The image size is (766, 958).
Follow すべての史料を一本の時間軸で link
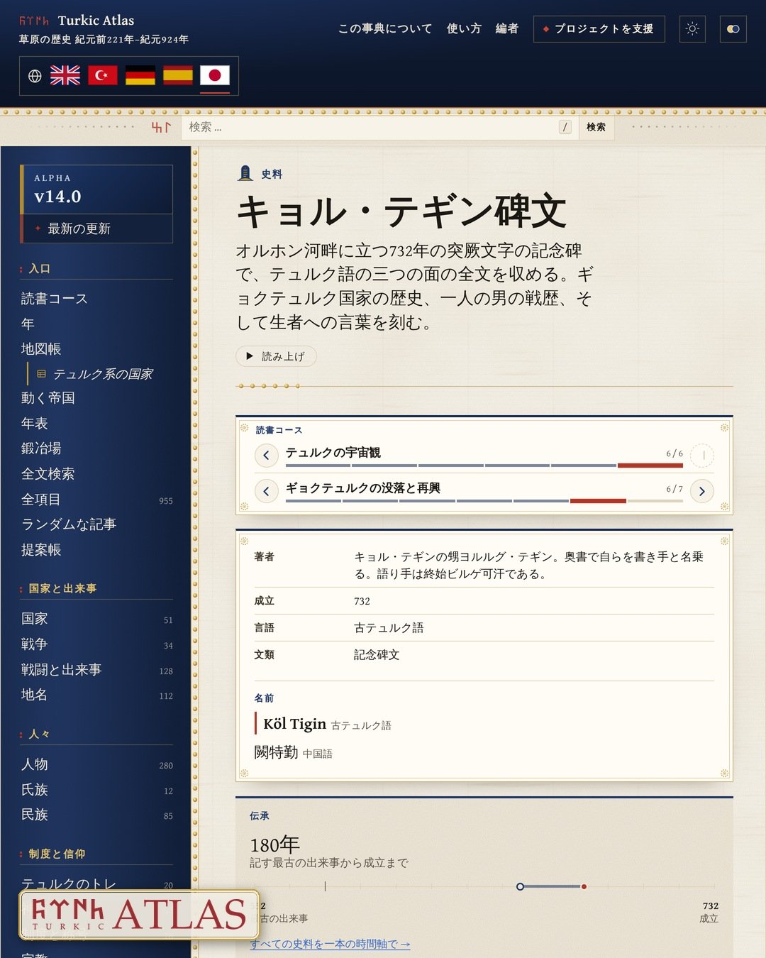pyautogui.click(x=330, y=944)
